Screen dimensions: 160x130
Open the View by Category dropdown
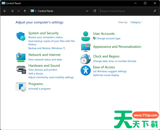136,22
